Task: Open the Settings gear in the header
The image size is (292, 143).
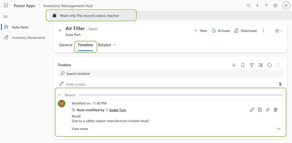Action: (275, 5)
